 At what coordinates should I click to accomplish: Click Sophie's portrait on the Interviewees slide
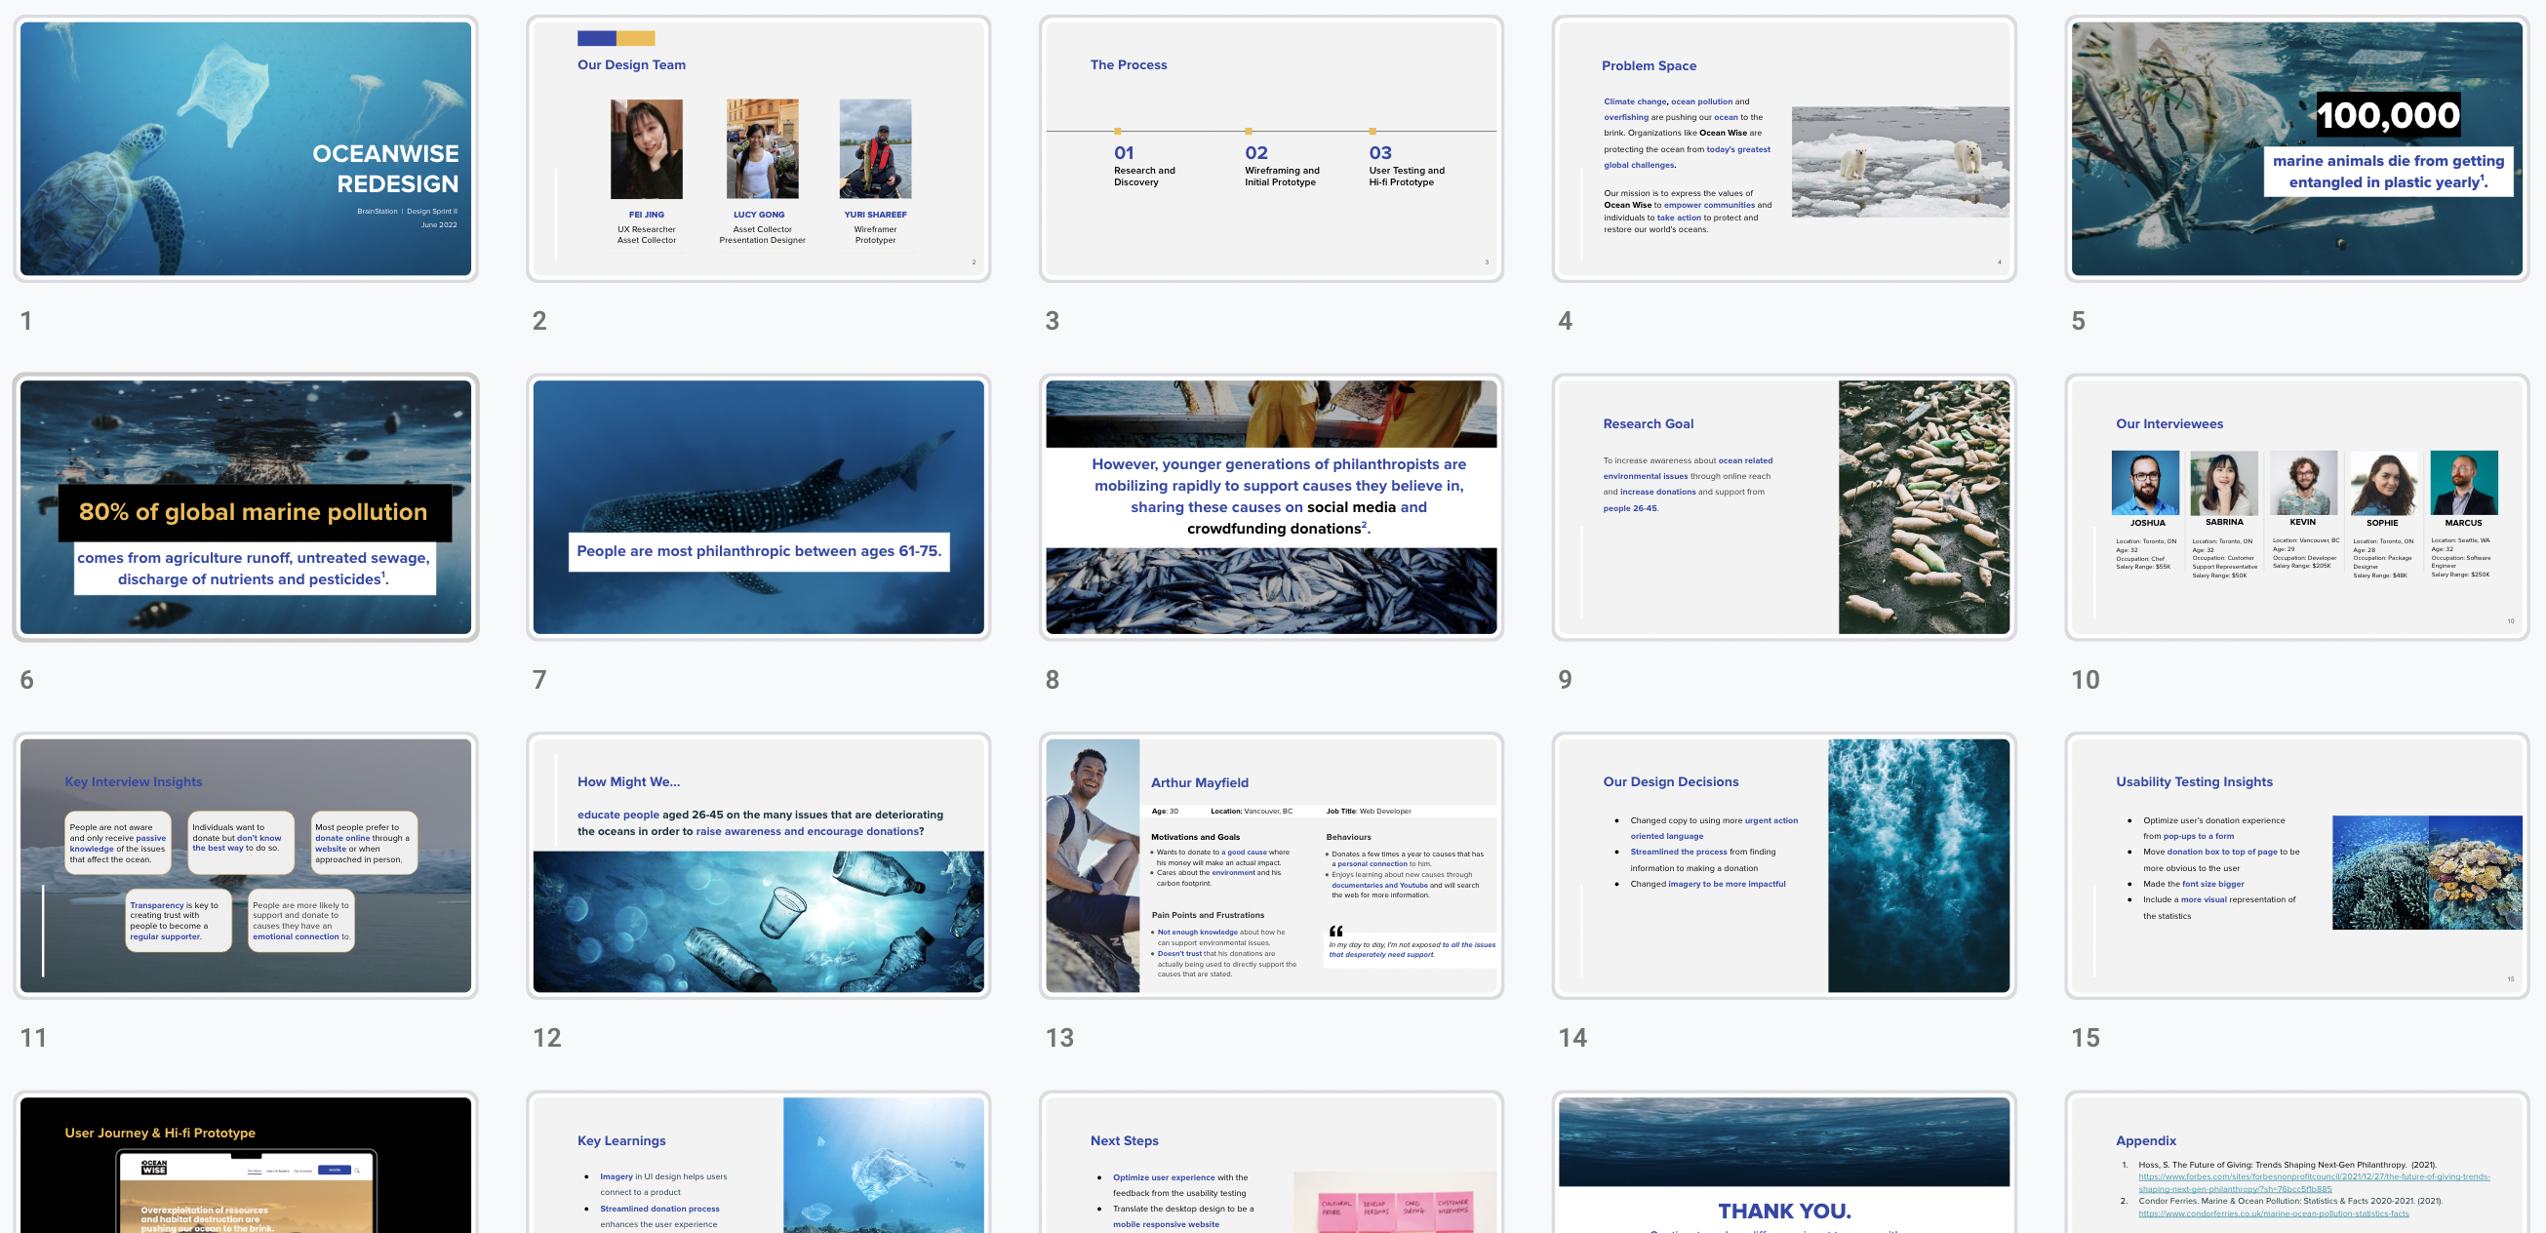[x=2383, y=482]
